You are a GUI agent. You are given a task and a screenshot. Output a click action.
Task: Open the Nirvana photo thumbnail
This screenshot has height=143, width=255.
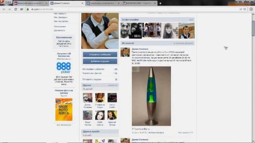coord(131,31)
